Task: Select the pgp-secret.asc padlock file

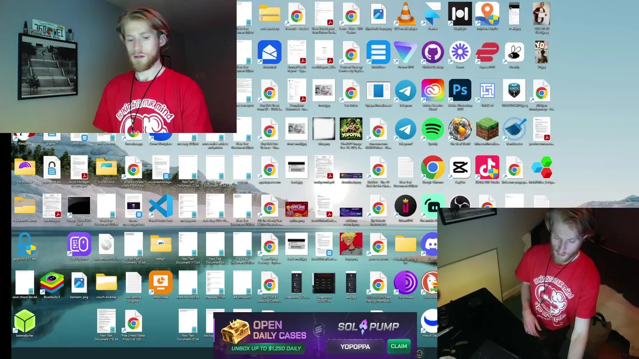Action: (52, 168)
